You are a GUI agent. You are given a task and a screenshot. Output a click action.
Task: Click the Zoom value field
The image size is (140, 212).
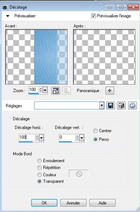coord(34,89)
